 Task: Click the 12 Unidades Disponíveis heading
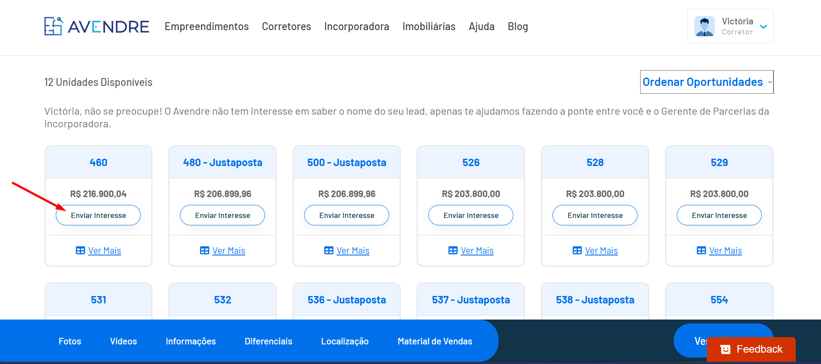click(98, 82)
